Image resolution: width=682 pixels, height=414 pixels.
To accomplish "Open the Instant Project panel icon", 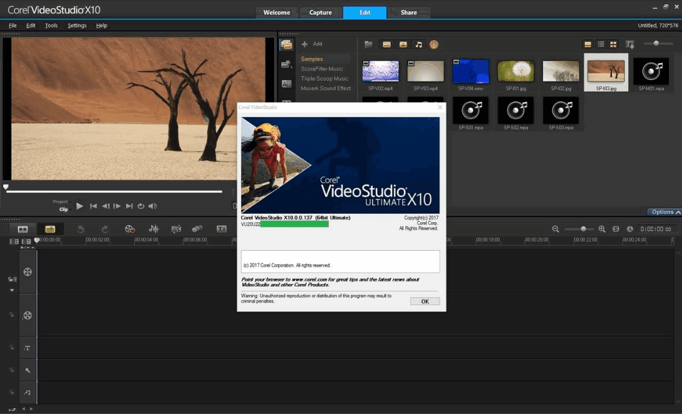I will (286, 64).
